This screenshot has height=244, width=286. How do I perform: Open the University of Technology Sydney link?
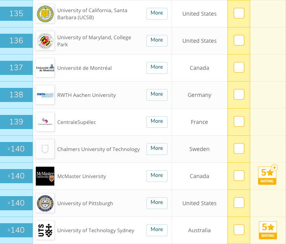click(96, 231)
